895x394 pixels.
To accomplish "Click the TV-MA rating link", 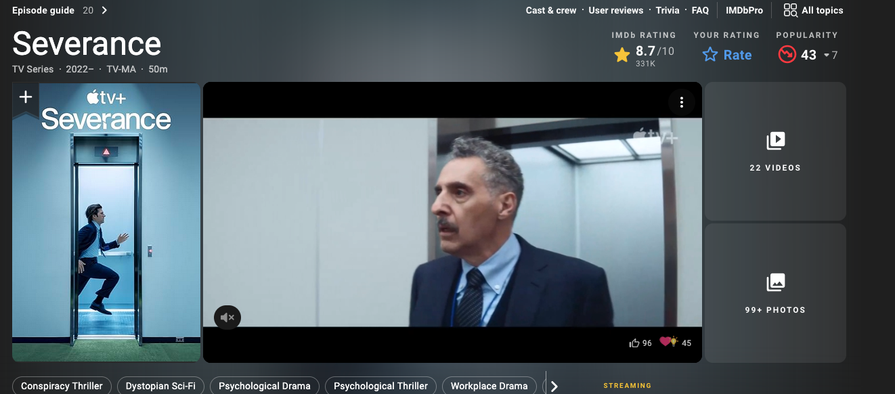I will click(121, 69).
